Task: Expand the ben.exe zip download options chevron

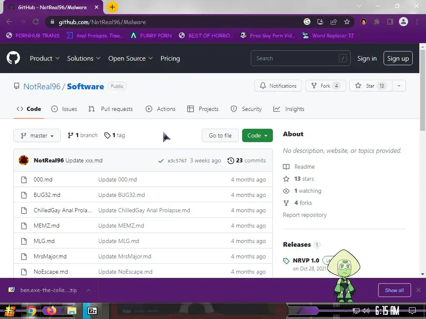Action: [x=89, y=290]
